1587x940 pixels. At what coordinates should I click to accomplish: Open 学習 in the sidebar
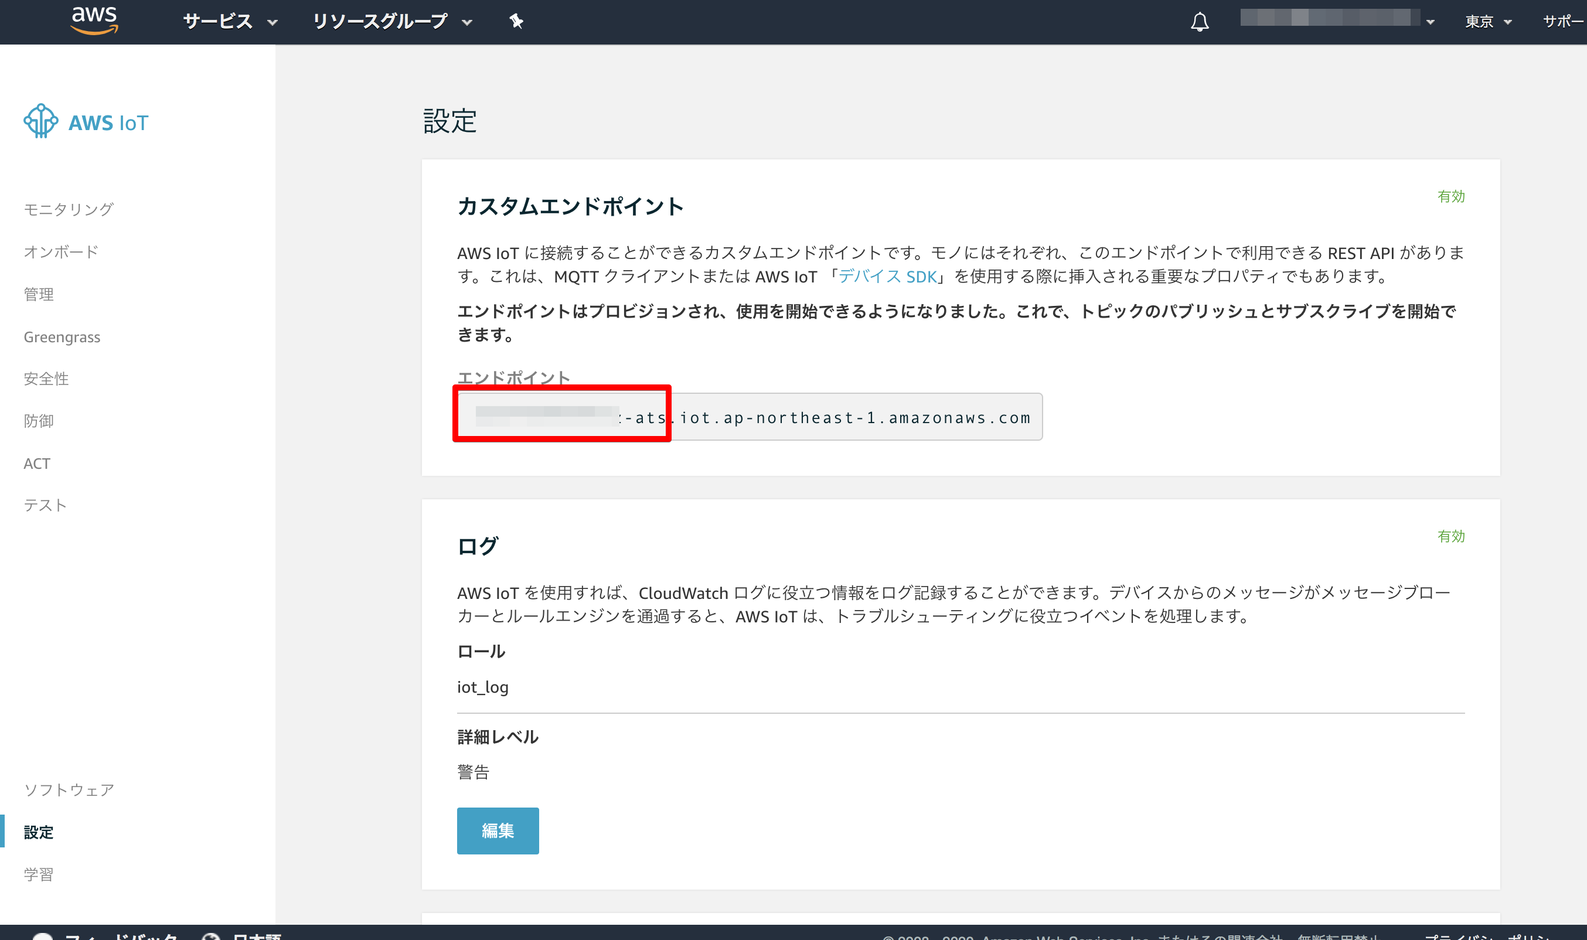tap(39, 874)
